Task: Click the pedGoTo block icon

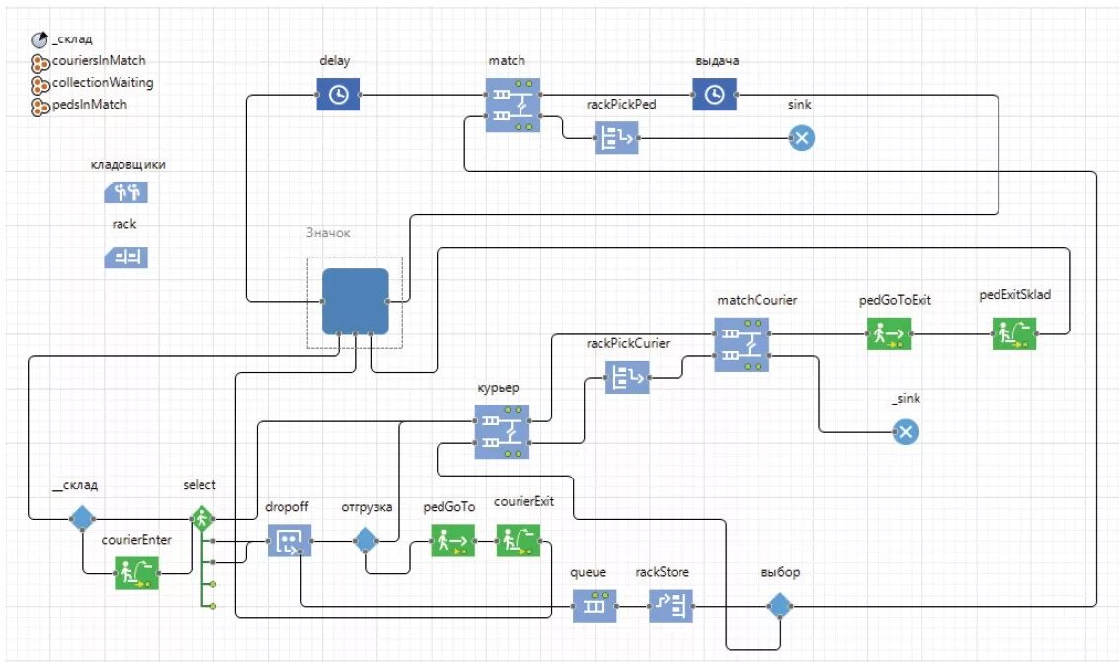Action: coord(452,541)
